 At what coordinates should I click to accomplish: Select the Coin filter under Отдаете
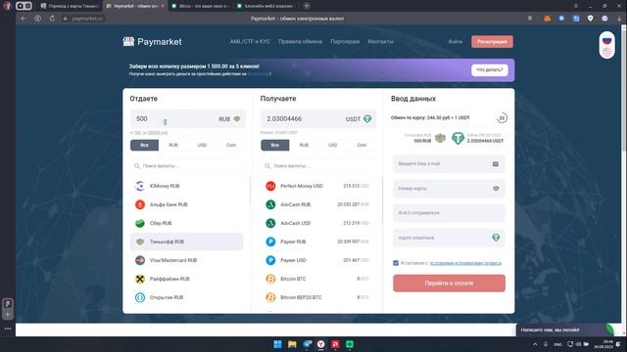click(x=231, y=145)
